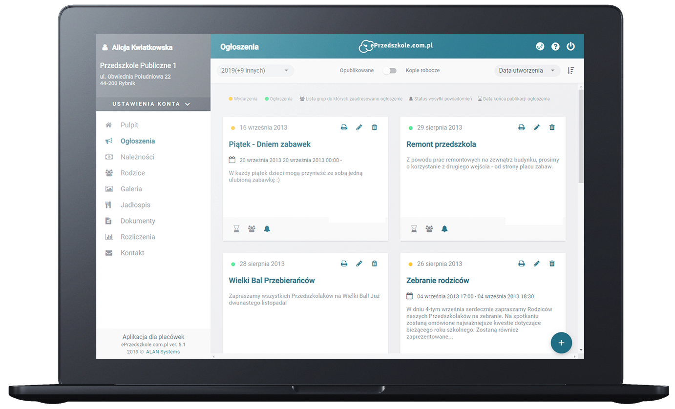
Task: Click the leaf icon in the header
Action: [540, 47]
